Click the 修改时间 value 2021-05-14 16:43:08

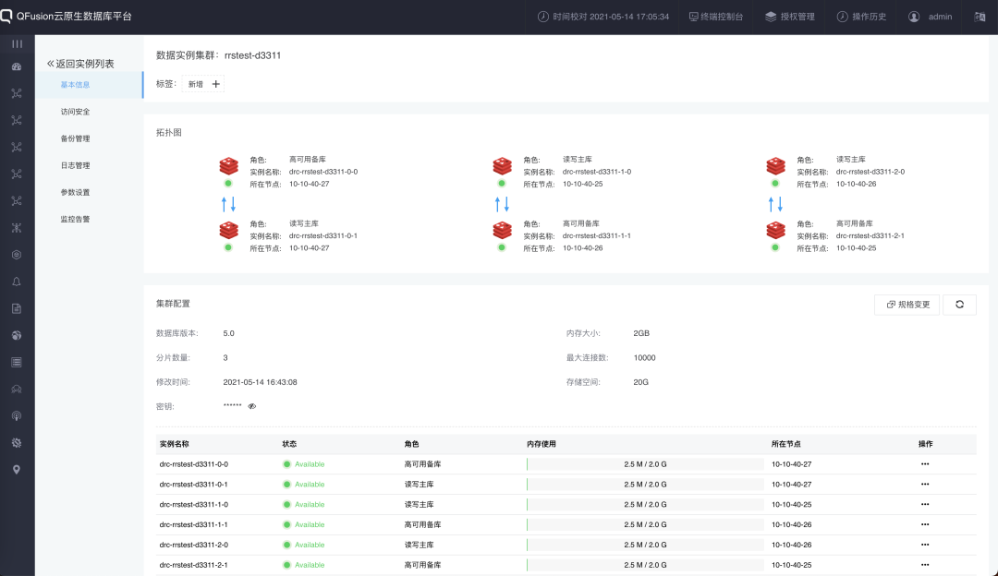click(x=260, y=382)
